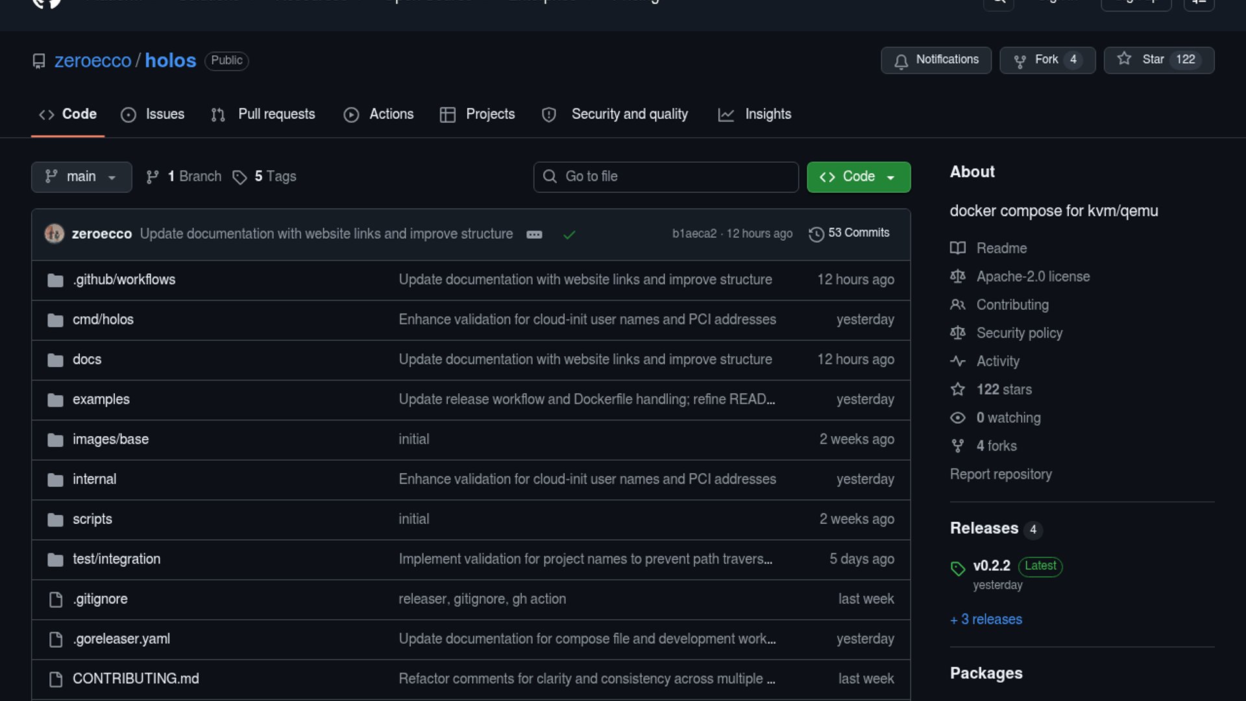Click the v0.2.2 release tag icon
The image size is (1246, 701).
(957, 569)
